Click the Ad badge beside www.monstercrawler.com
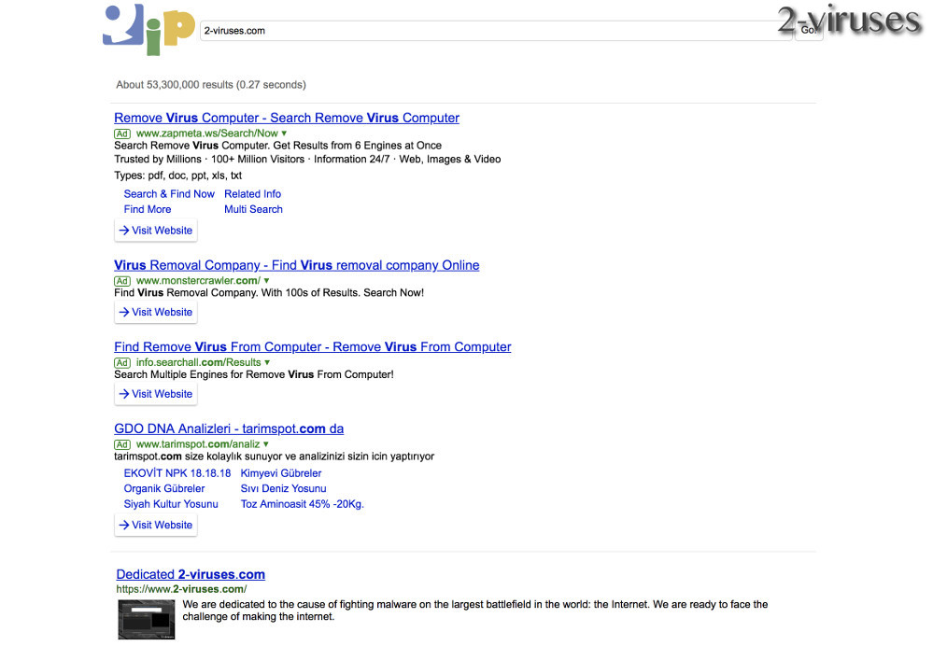Image resolution: width=933 pixels, height=646 pixels. click(x=121, y=280)
